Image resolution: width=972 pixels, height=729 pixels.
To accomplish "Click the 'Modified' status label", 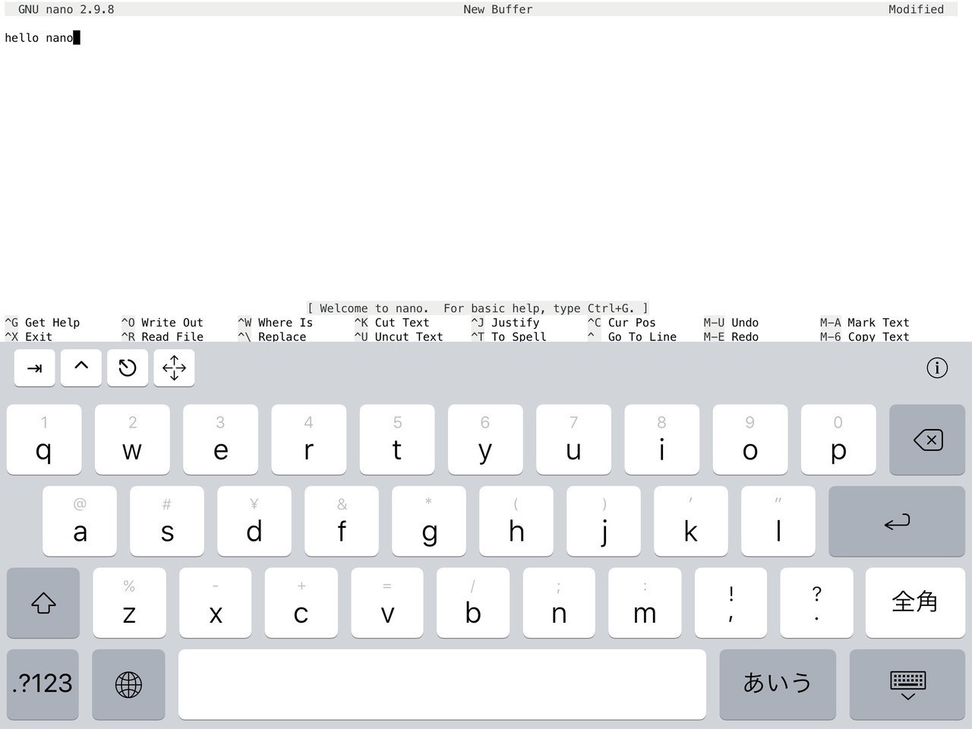I will coord(917,9).
